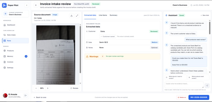The height and width of the screenshot is (102, 212).
Task: Click the message 'The current customer value is Siska.'
Action: click(183, 34)
